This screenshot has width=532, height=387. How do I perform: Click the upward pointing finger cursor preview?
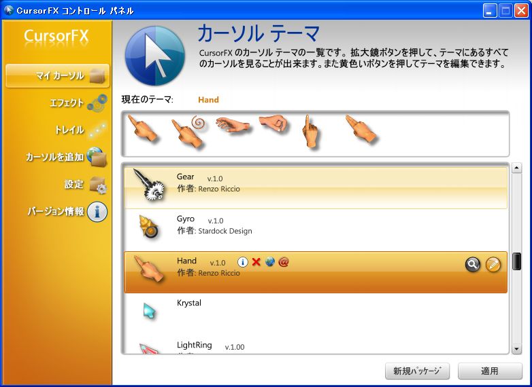[310, 131]
